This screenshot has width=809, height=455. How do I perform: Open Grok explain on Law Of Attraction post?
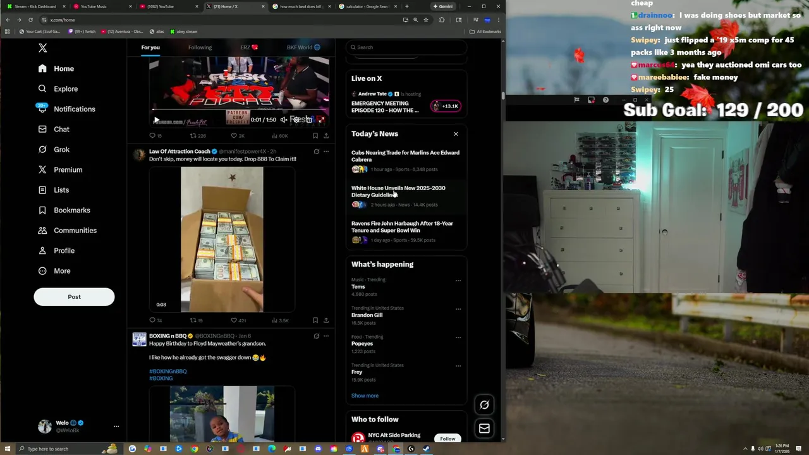click(316, 152)
